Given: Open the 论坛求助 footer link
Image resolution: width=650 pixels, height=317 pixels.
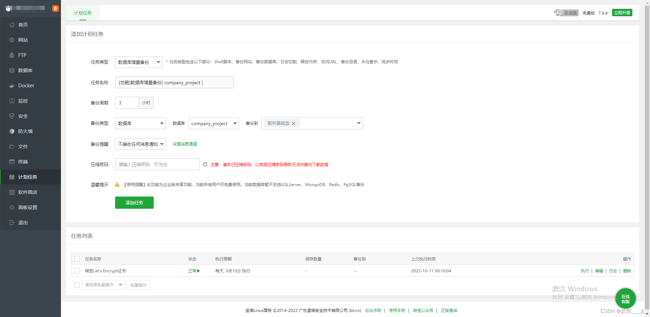Looking at the screenshot, I should 373,311.
